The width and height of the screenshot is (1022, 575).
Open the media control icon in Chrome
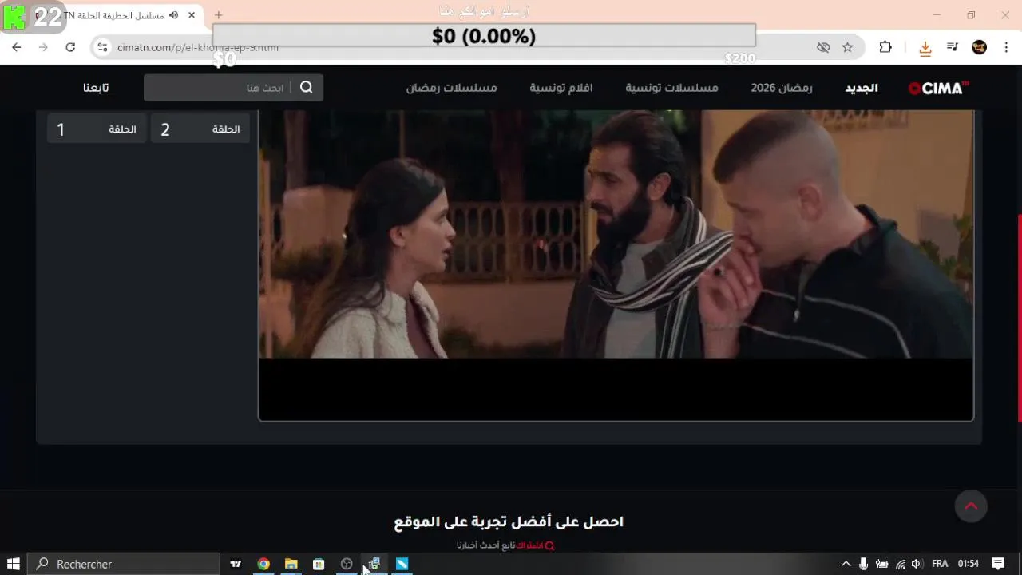pyautogui.click(x=953, y=47)
